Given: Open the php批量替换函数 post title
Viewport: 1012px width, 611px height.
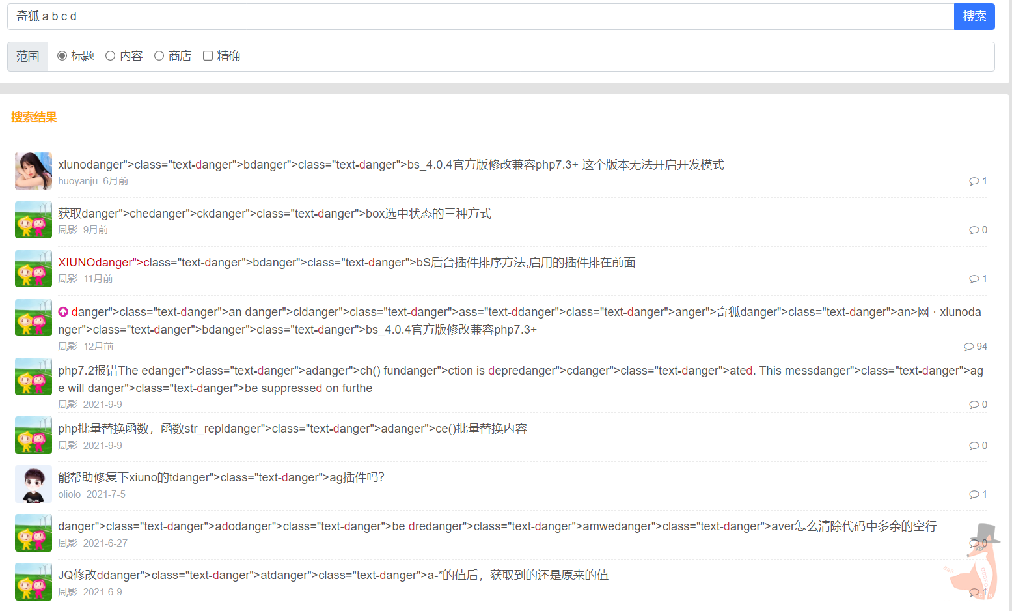Looking at the screenshot, I should 292,429.
